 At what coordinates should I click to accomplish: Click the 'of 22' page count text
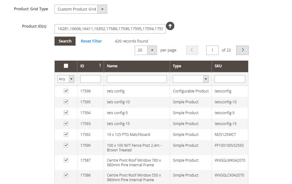tap(226, 50)
